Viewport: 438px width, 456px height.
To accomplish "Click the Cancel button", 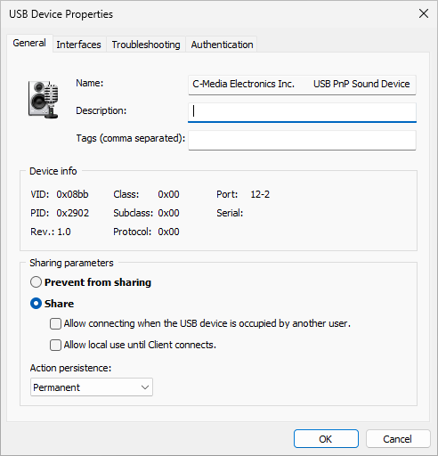I will (x=398, y=439).
